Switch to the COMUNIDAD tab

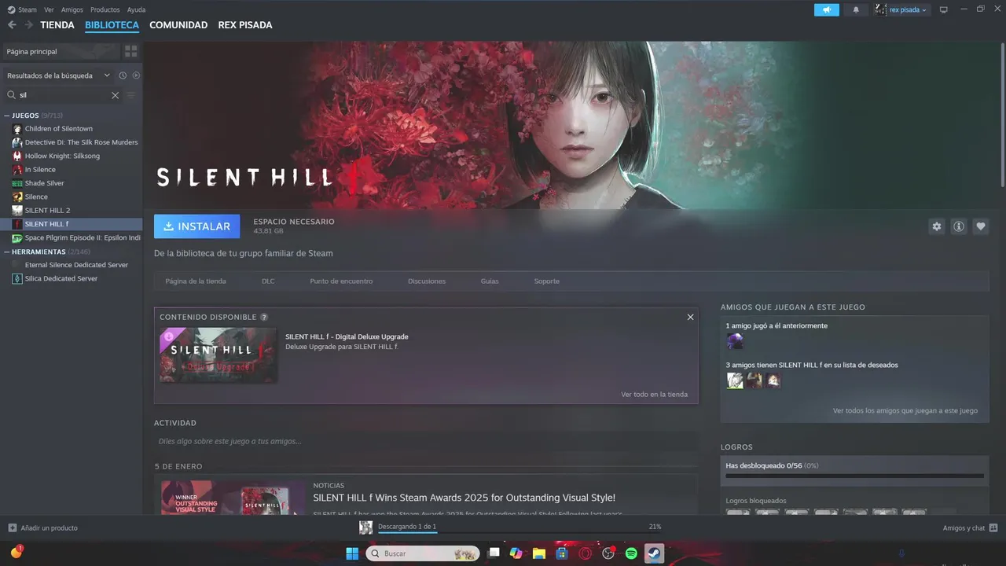coord(178,25)
